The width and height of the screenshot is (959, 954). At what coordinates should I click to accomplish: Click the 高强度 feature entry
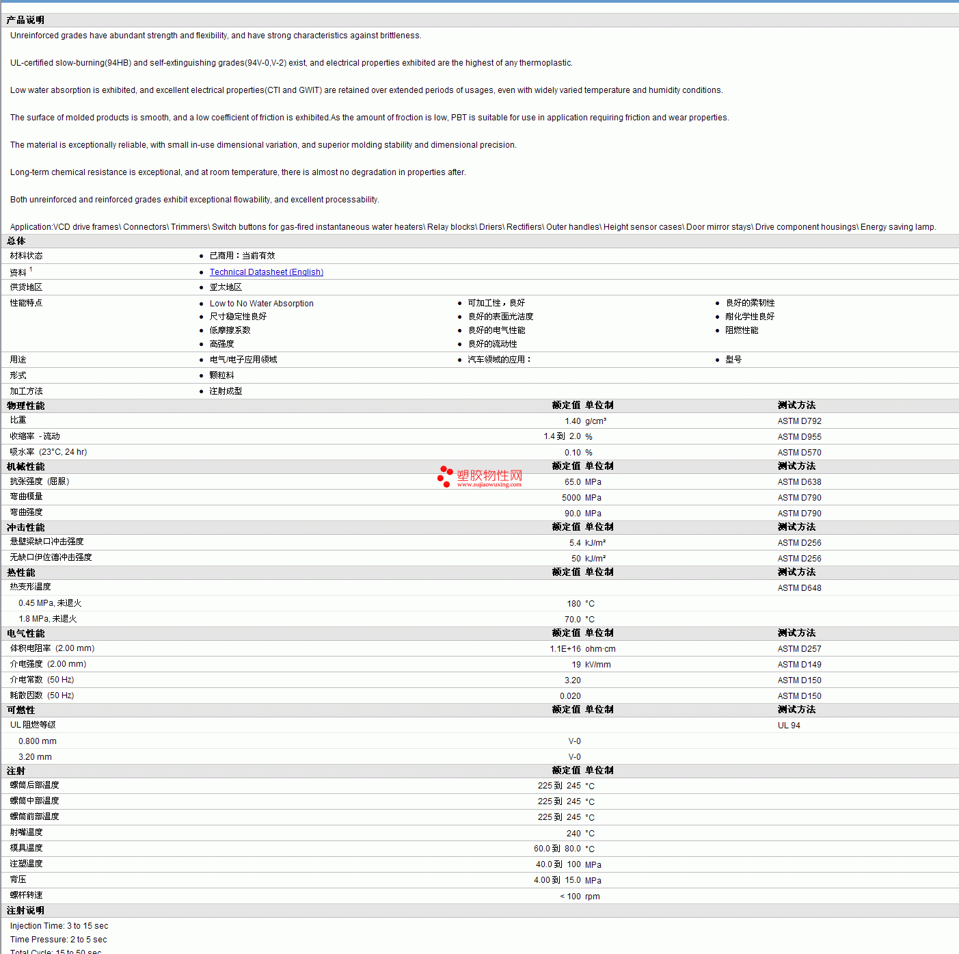221,344
